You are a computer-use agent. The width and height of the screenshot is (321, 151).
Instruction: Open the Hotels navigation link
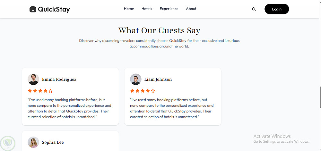tap(147, 9)
